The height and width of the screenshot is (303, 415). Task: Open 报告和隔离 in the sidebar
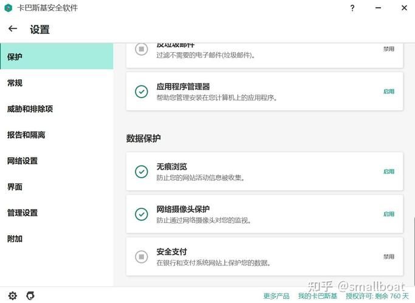(57, 135)
